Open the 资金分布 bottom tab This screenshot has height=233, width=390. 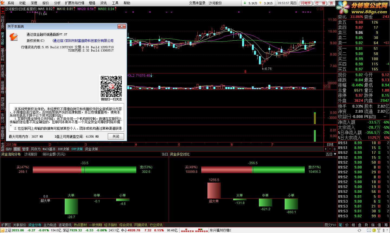click(35, 225)
